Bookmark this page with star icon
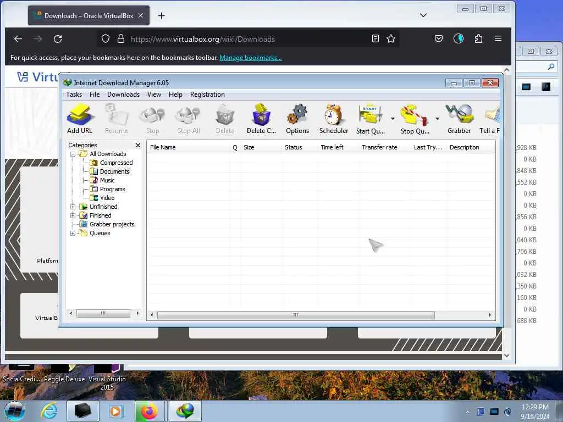563x422 pixels. [x=391, y=38]
